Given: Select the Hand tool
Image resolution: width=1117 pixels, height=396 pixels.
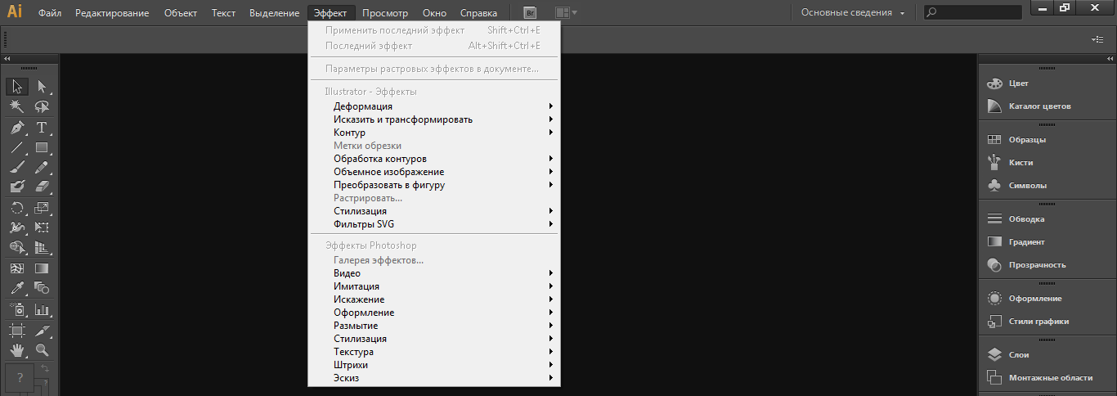Looking at the screenshot, I should click(17, 350).
